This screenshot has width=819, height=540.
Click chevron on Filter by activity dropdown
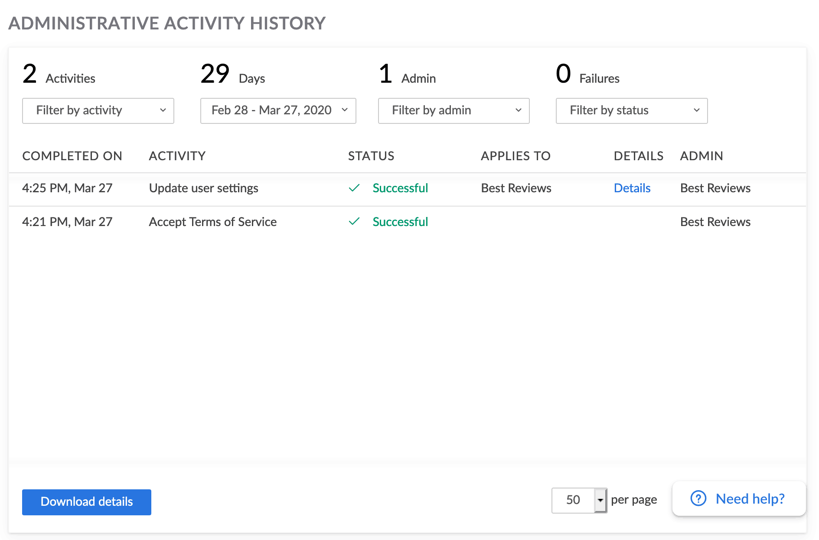164,110
